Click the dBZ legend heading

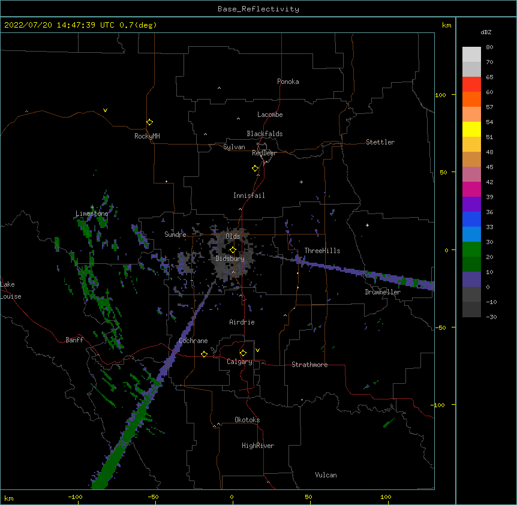(486, 32)
